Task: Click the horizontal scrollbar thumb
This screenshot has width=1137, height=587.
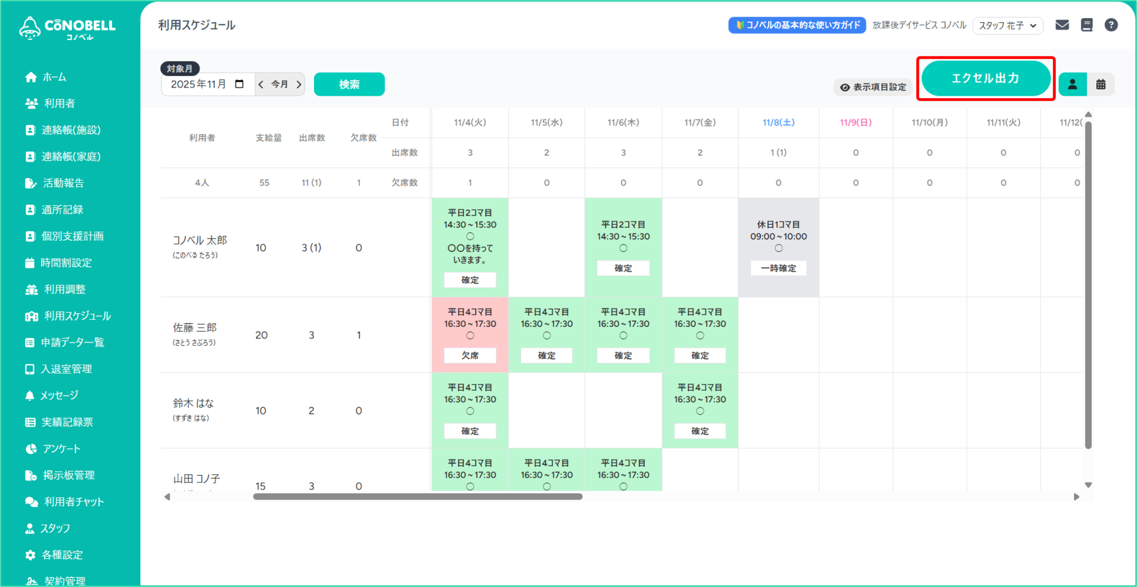Action: [x=417, y=496]
